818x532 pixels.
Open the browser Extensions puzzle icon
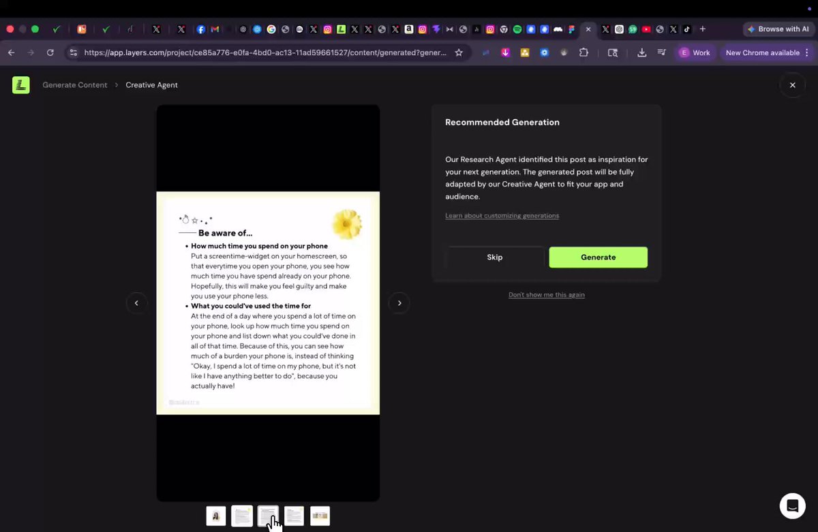click(584, 52)
